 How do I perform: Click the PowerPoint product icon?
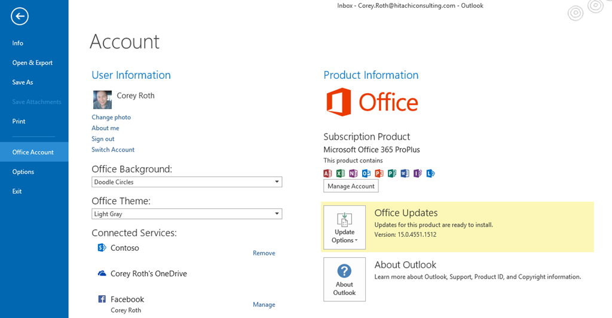click(x=379, y=174)
